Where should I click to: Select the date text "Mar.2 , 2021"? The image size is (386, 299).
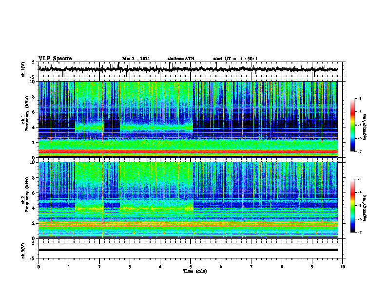click(136, 59)
